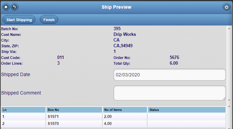Click the Order No label

click(x=122, y=58)
